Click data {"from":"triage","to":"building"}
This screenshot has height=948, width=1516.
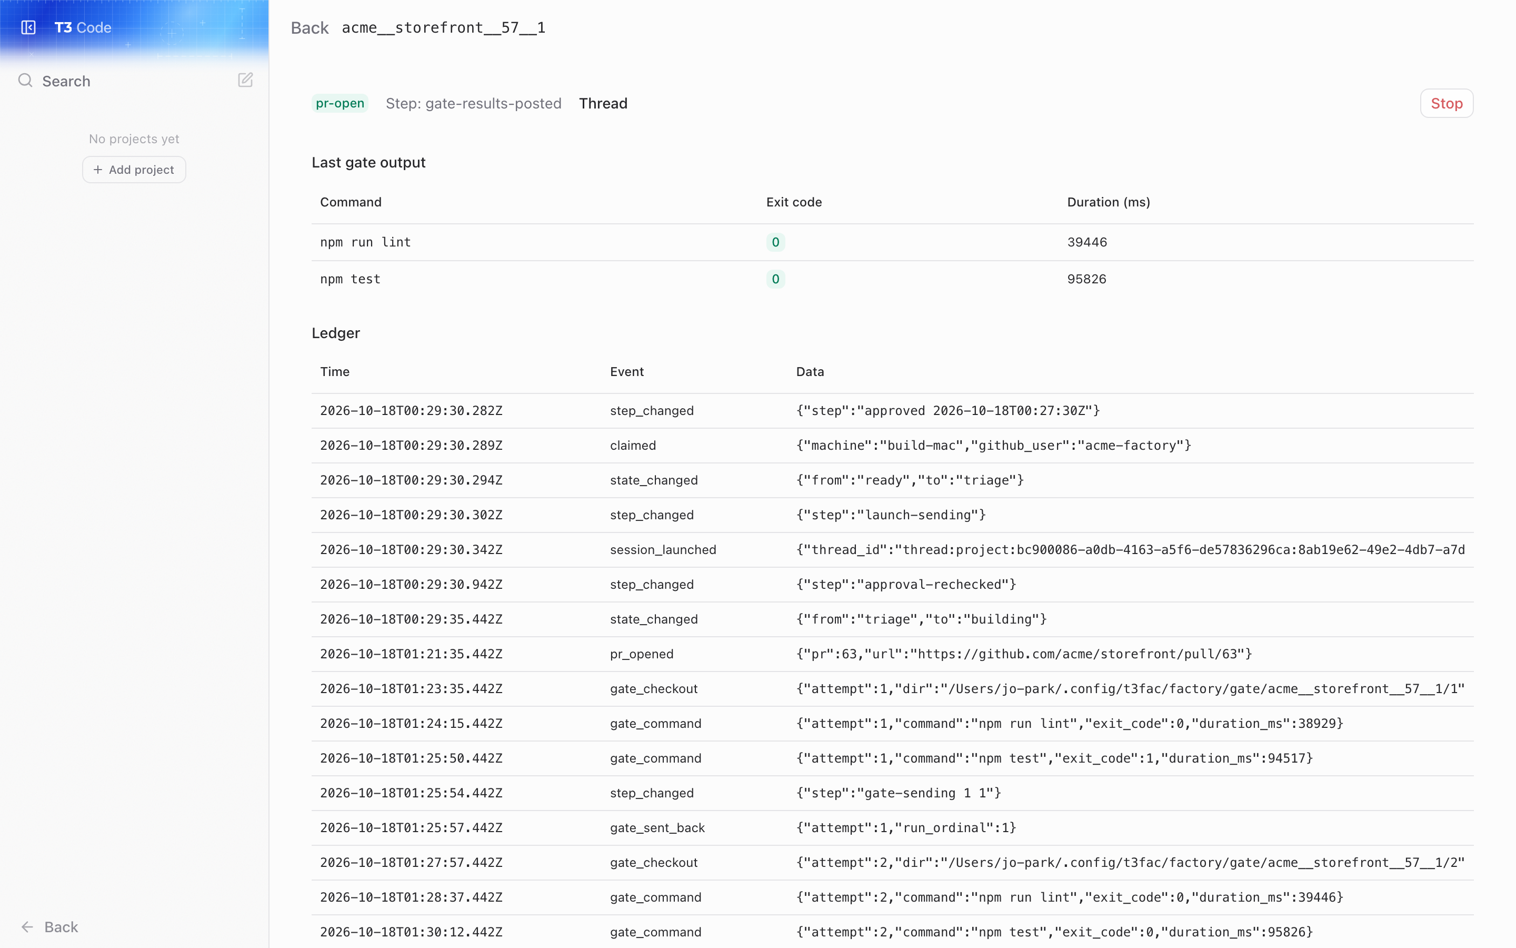point(922,619)
